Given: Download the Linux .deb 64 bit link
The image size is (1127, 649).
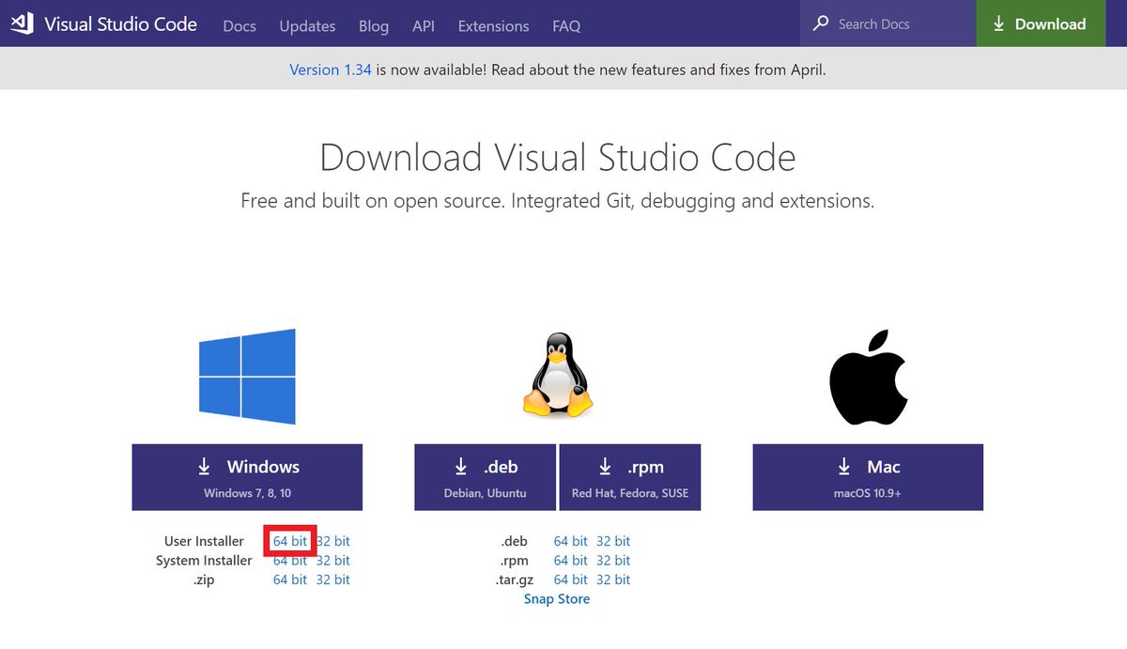Looking at the screenshot, I should click(x=570, y=541).
